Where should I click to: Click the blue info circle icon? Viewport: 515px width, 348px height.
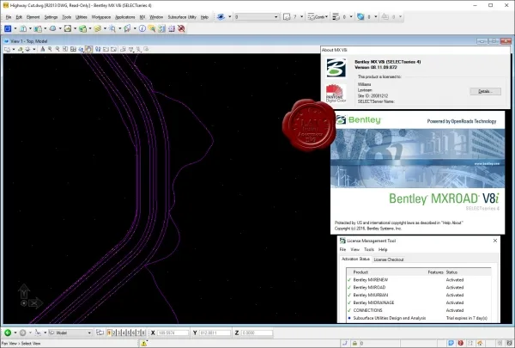pos(142,28)
